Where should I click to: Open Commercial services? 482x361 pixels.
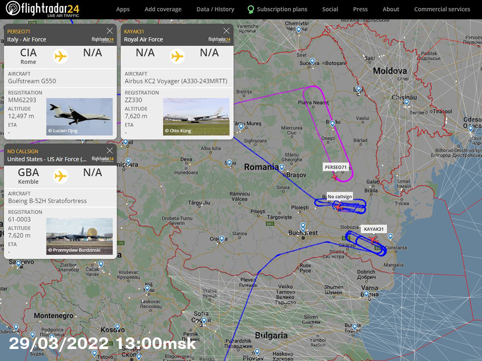(442, 9)
